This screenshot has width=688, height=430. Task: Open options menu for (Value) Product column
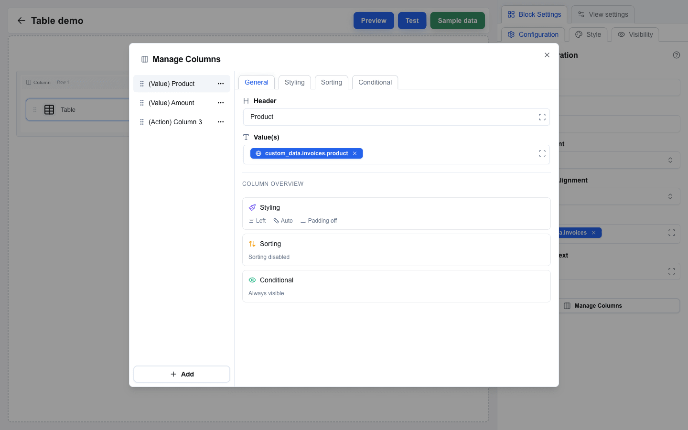[x=221, y=84]
